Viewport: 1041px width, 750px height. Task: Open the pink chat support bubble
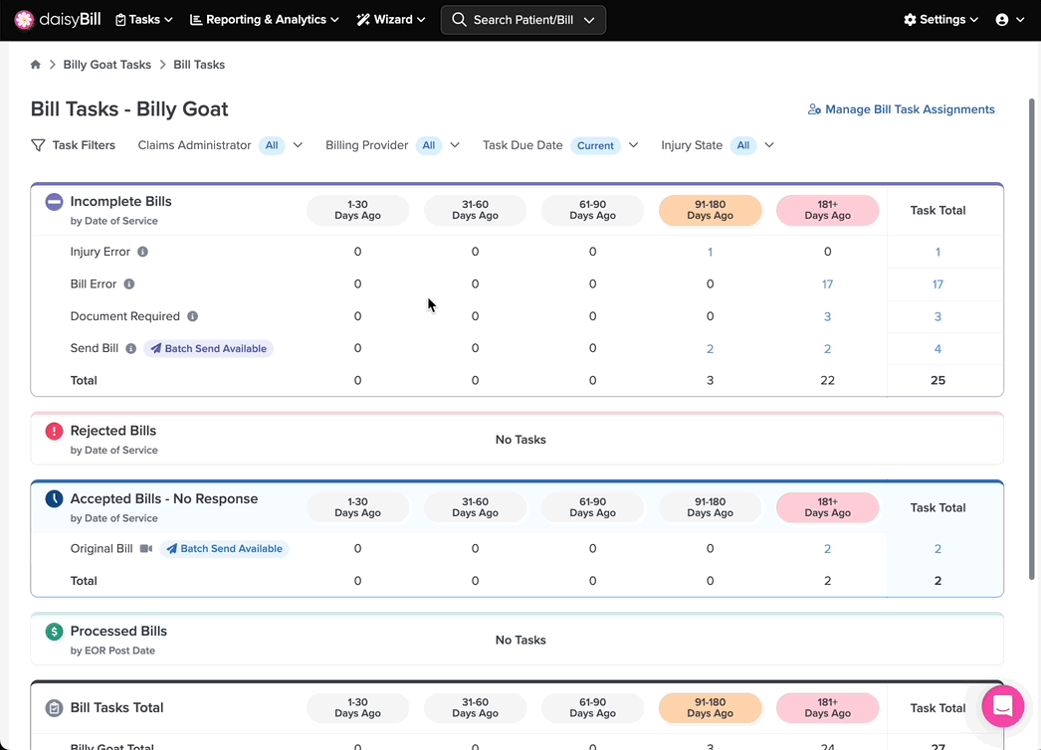1002,706
